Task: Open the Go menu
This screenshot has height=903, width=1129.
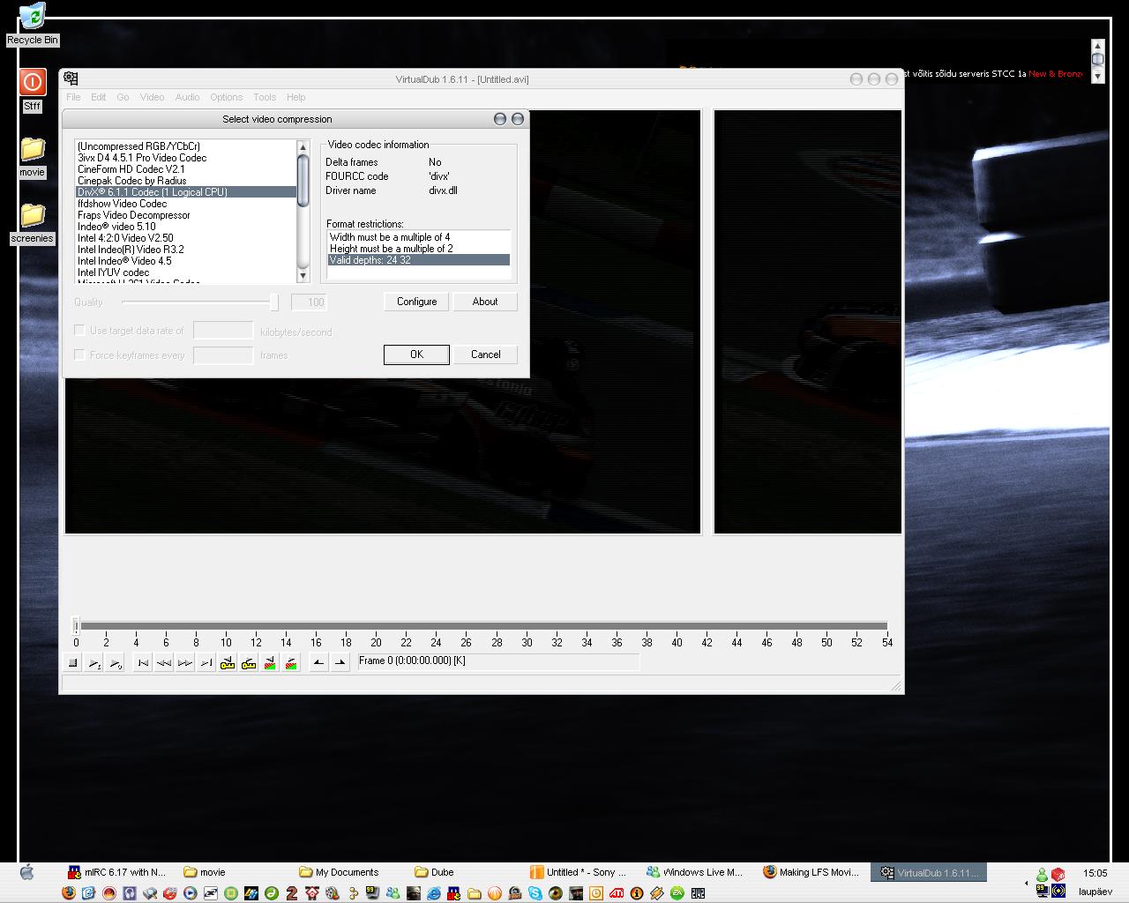Action: [123, 97]
